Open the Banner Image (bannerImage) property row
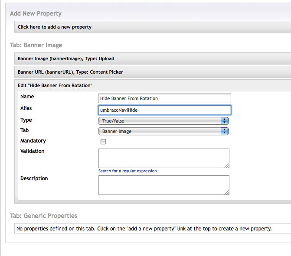Viewport: 291px width, 256px height. pyautogui.click(x=66, y=58)
